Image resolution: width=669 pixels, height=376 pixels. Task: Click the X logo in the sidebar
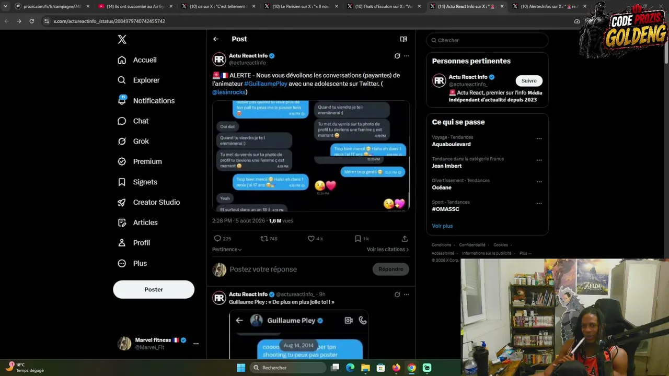pos(122,39)
